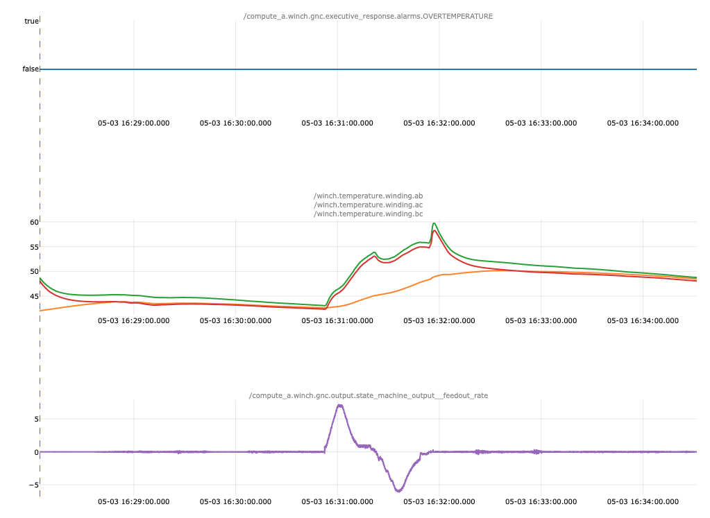Pick 16:29:00 tick under winding temperature chart

coord(133,321)
